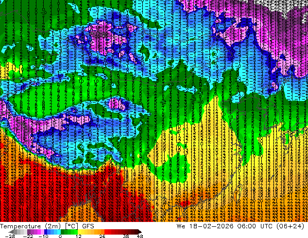Click the bright red legend swatch
Viewport: 308px width, 238px height.
[106, 232]
